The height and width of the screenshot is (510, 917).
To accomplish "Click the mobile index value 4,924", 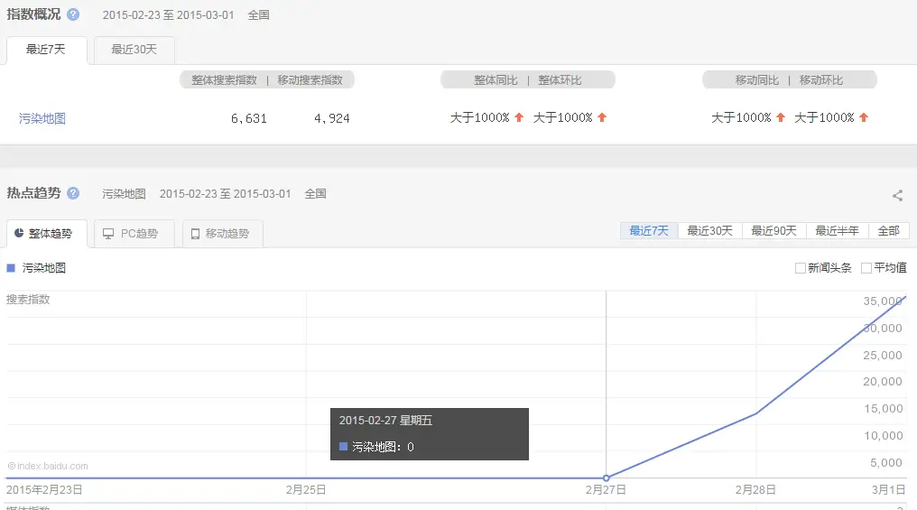I will click(332, 119).
